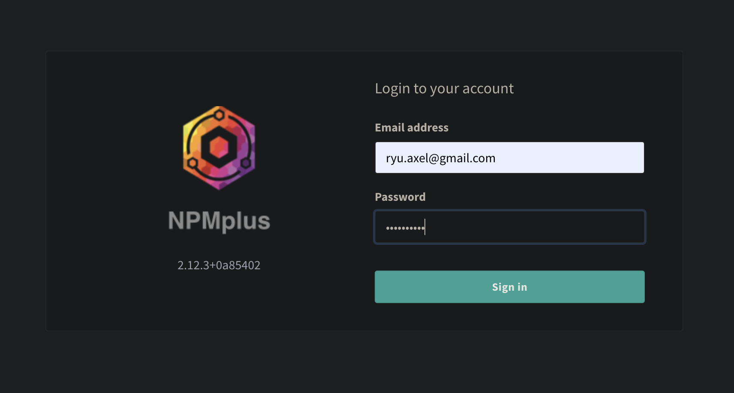Click the lower-left circular node on logo

[193, 163]
